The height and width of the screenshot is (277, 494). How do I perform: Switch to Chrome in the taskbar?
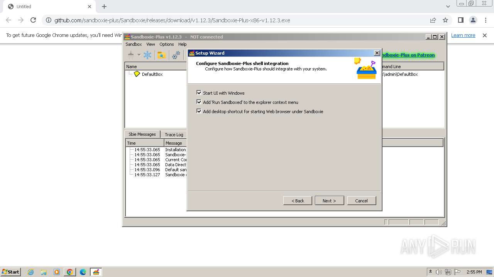[70, 272]
